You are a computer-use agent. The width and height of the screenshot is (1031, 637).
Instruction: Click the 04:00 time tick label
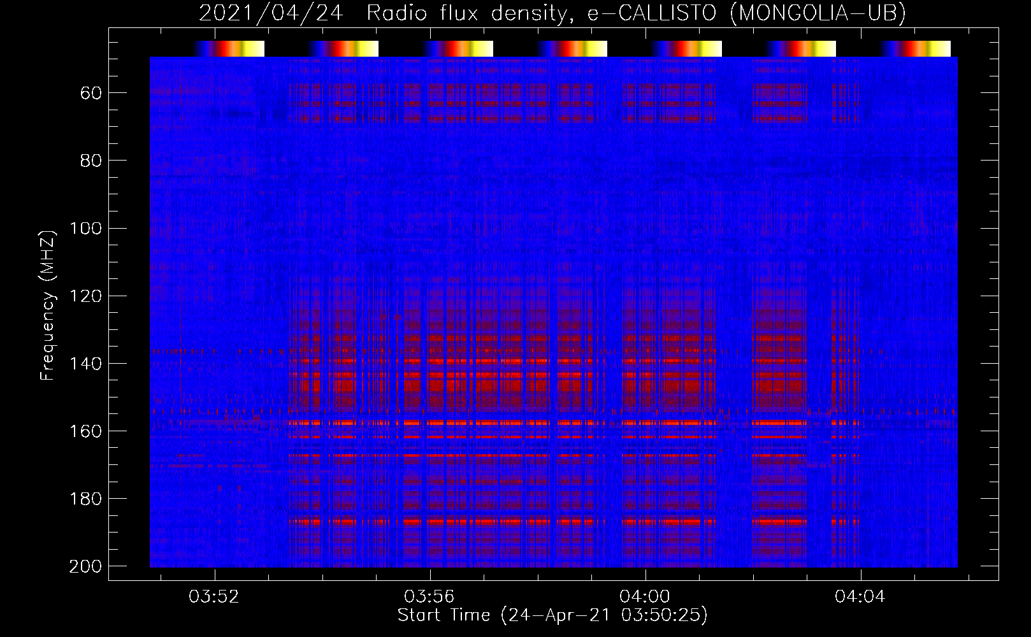(x=645, y=597)
